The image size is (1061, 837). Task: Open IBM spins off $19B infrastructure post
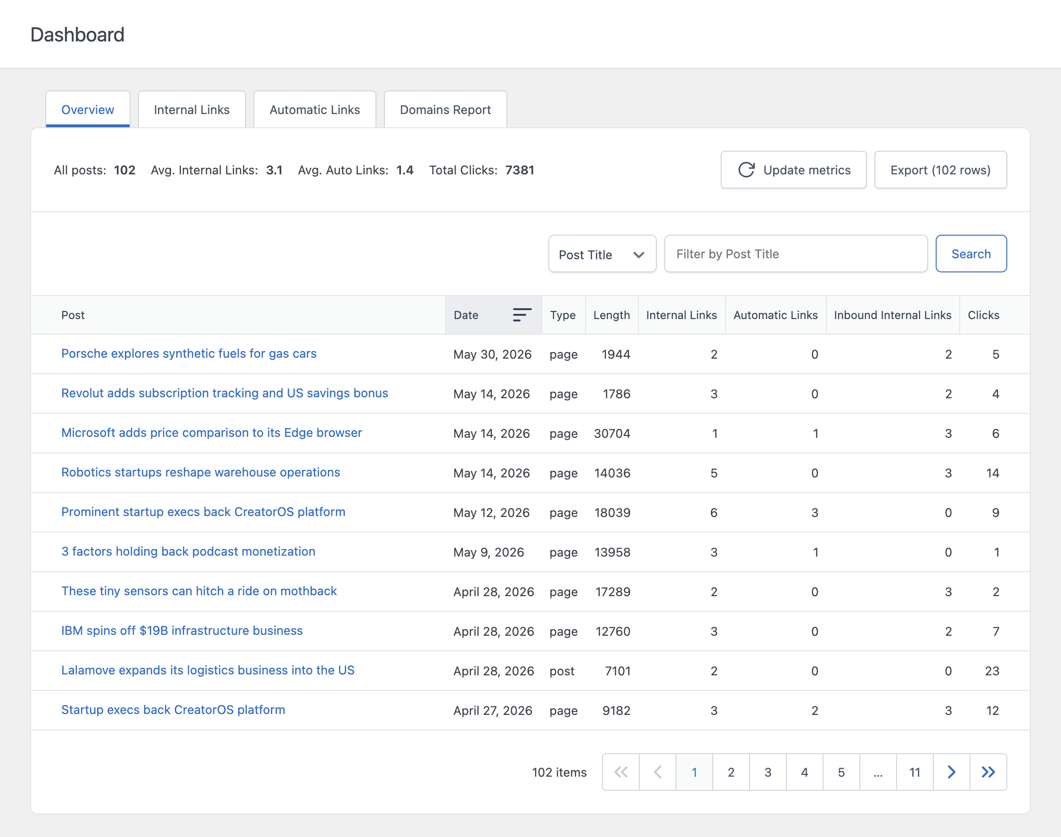182,631
